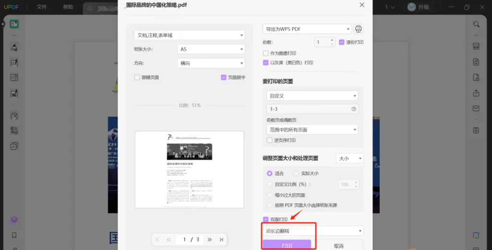Open the 沿长边翻转 duplex flip dropdown
The height and width of the screenshot is (250, 492).
tap(313, 231)
